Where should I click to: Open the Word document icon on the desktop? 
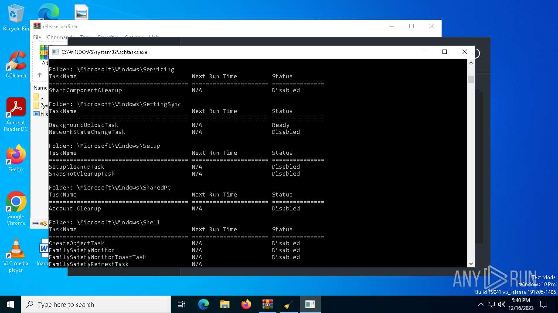click(x=43, y=252)
